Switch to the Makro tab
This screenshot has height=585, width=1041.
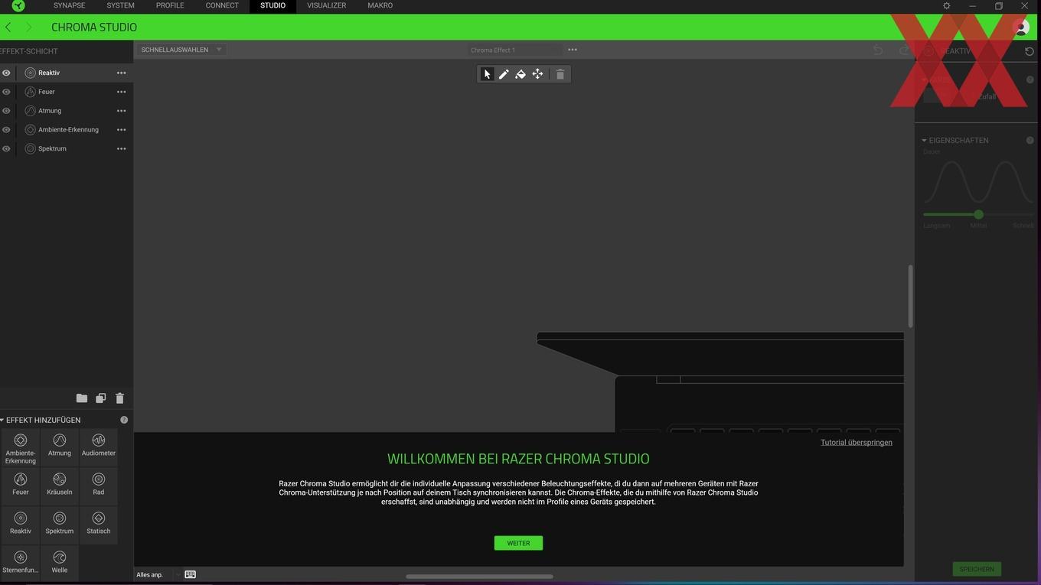pyautogui.click(x=380, y=5)
